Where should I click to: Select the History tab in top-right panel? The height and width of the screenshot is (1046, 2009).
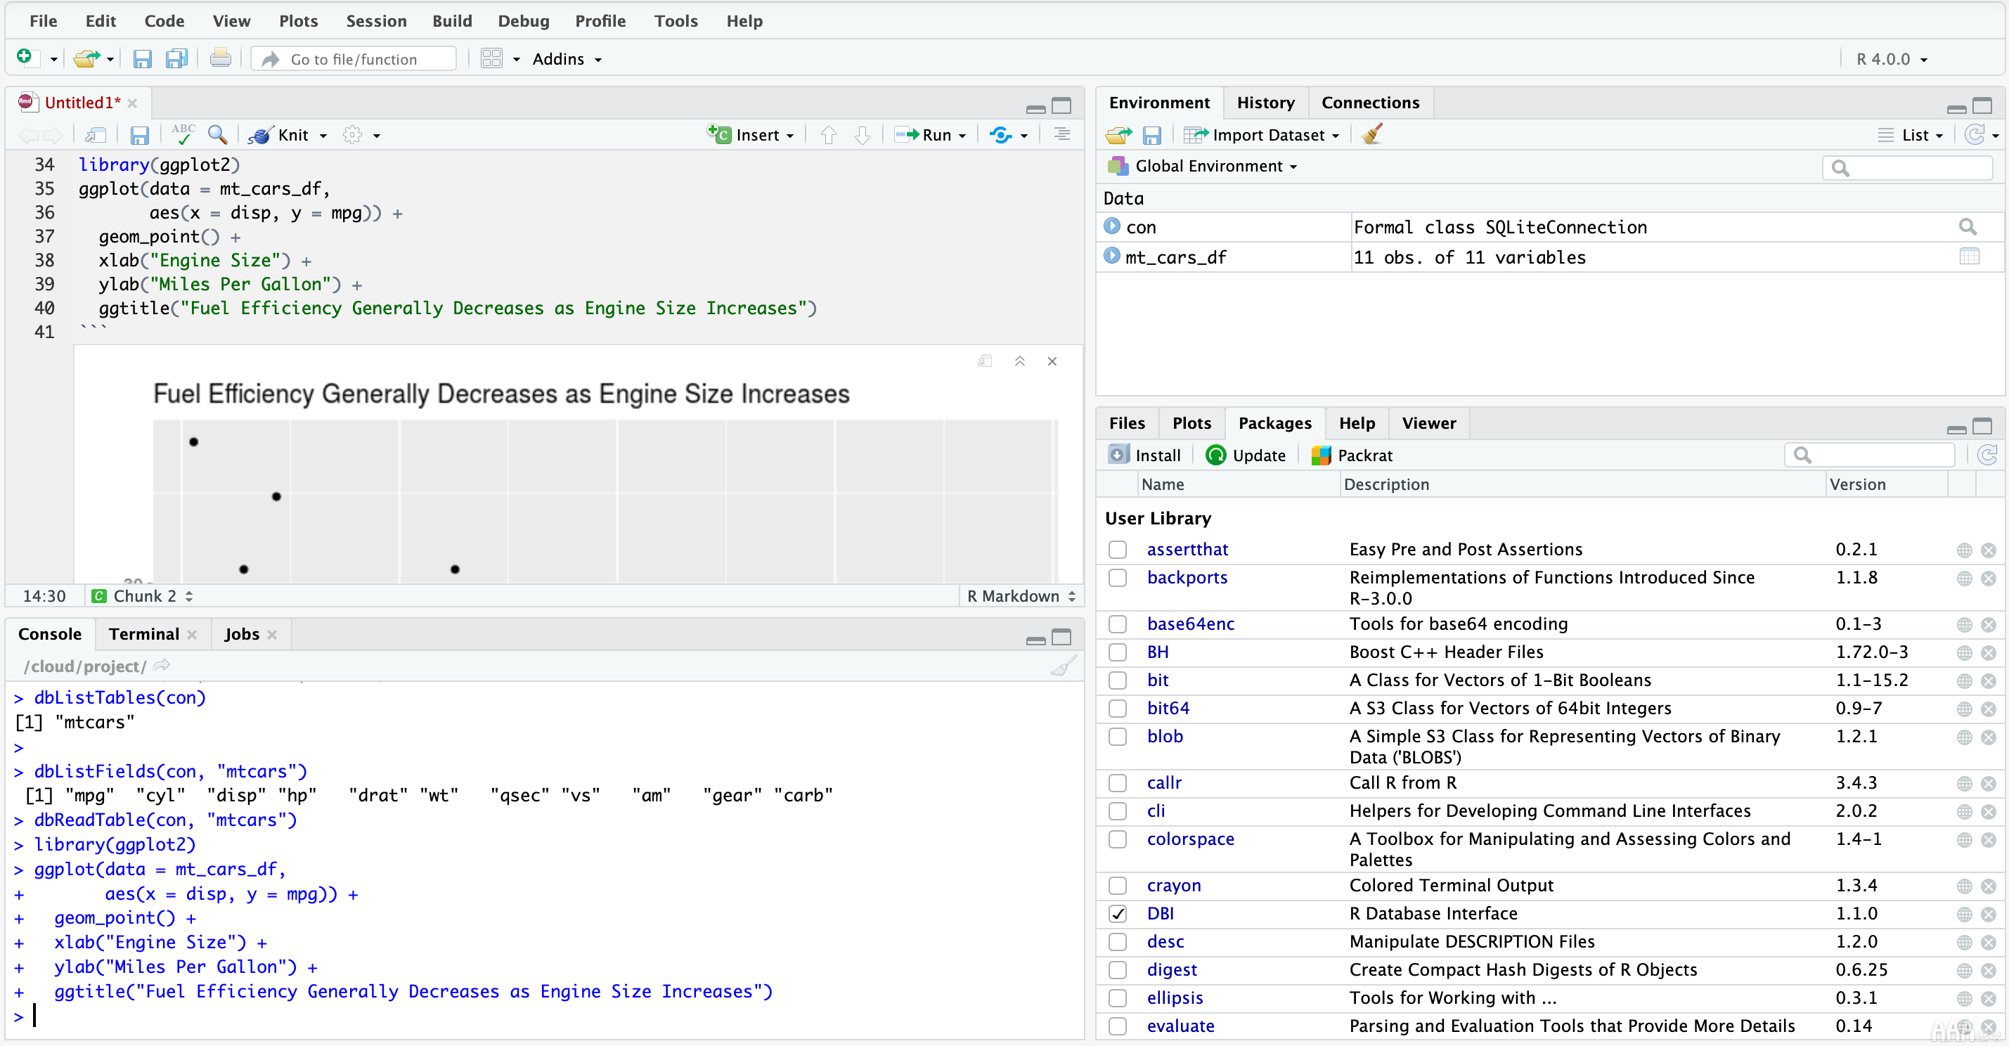(x=1265, y=101)
